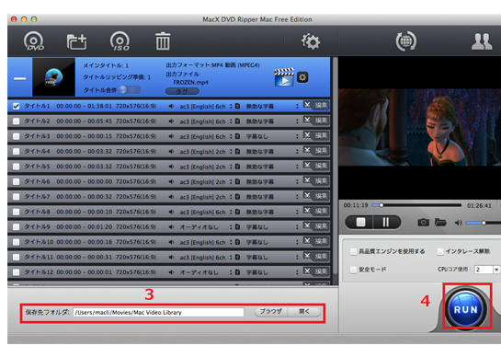Click the preview volume slider
Image resolution: width=501 pixels, height=357 pixels.
point(483,223)
